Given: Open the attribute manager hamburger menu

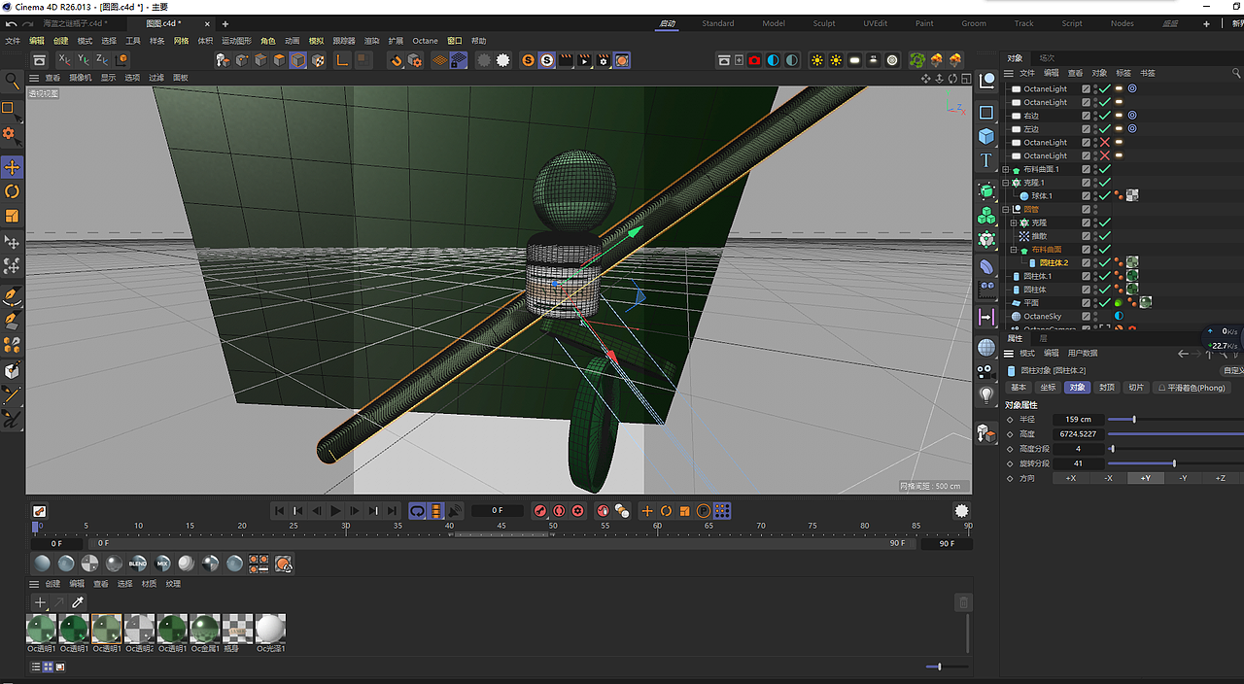Looking at the screenshot, I should point(1009,353).
